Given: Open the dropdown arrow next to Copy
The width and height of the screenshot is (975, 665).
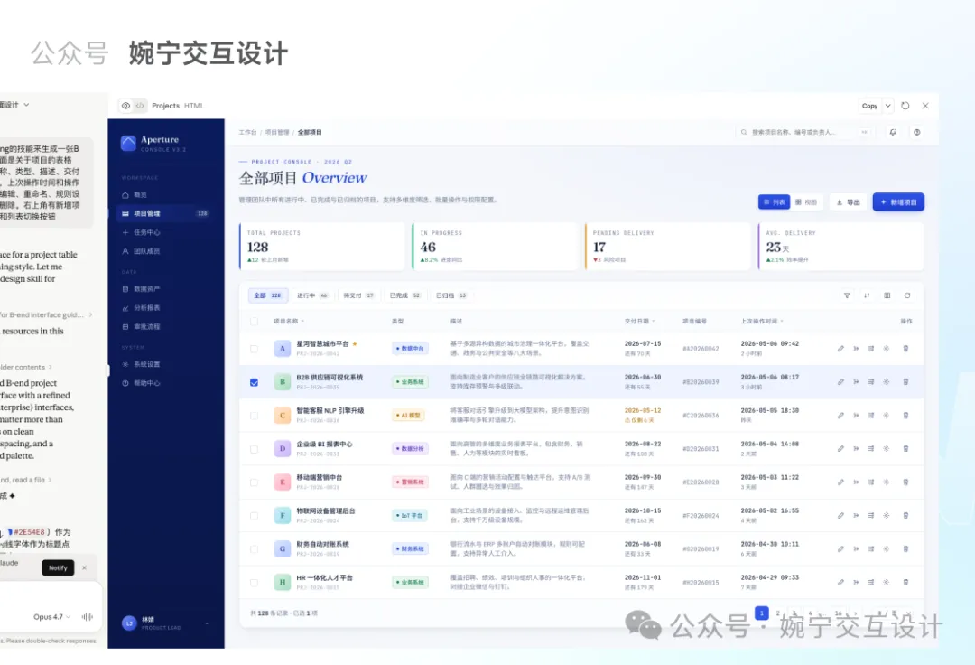Looking at the screenshot, I should pyautogui.click(x=888, y=106).
